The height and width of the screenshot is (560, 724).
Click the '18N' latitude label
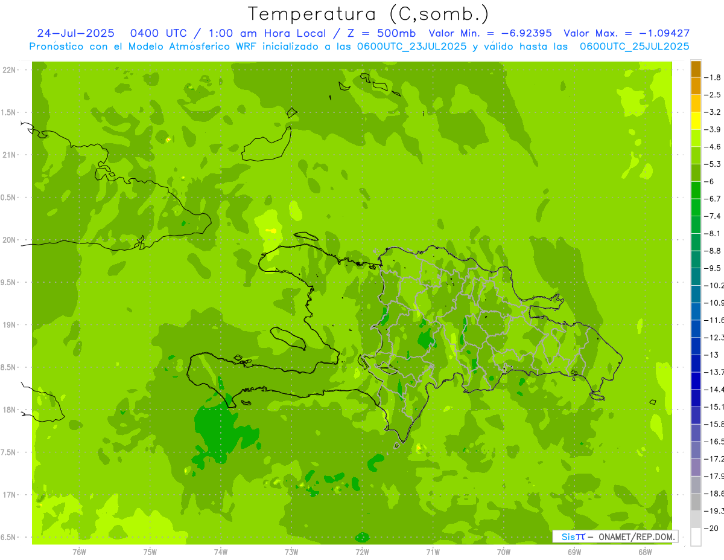pos(9,410)
